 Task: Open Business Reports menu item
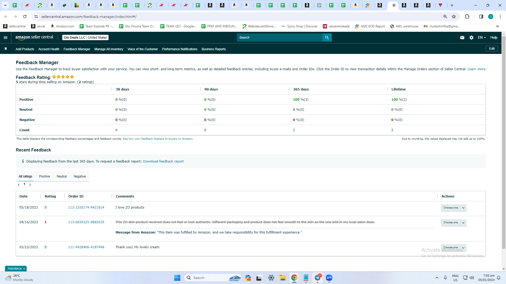point(214,49)
